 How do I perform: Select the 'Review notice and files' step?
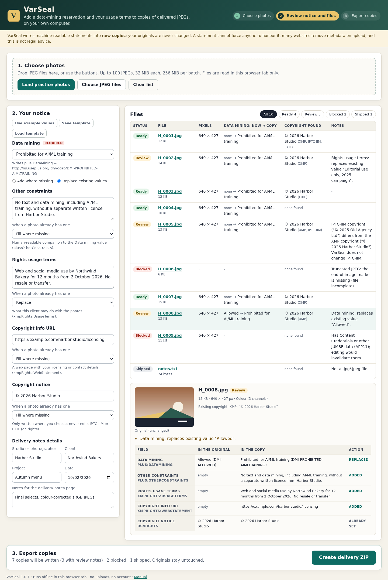coord(307,16)
